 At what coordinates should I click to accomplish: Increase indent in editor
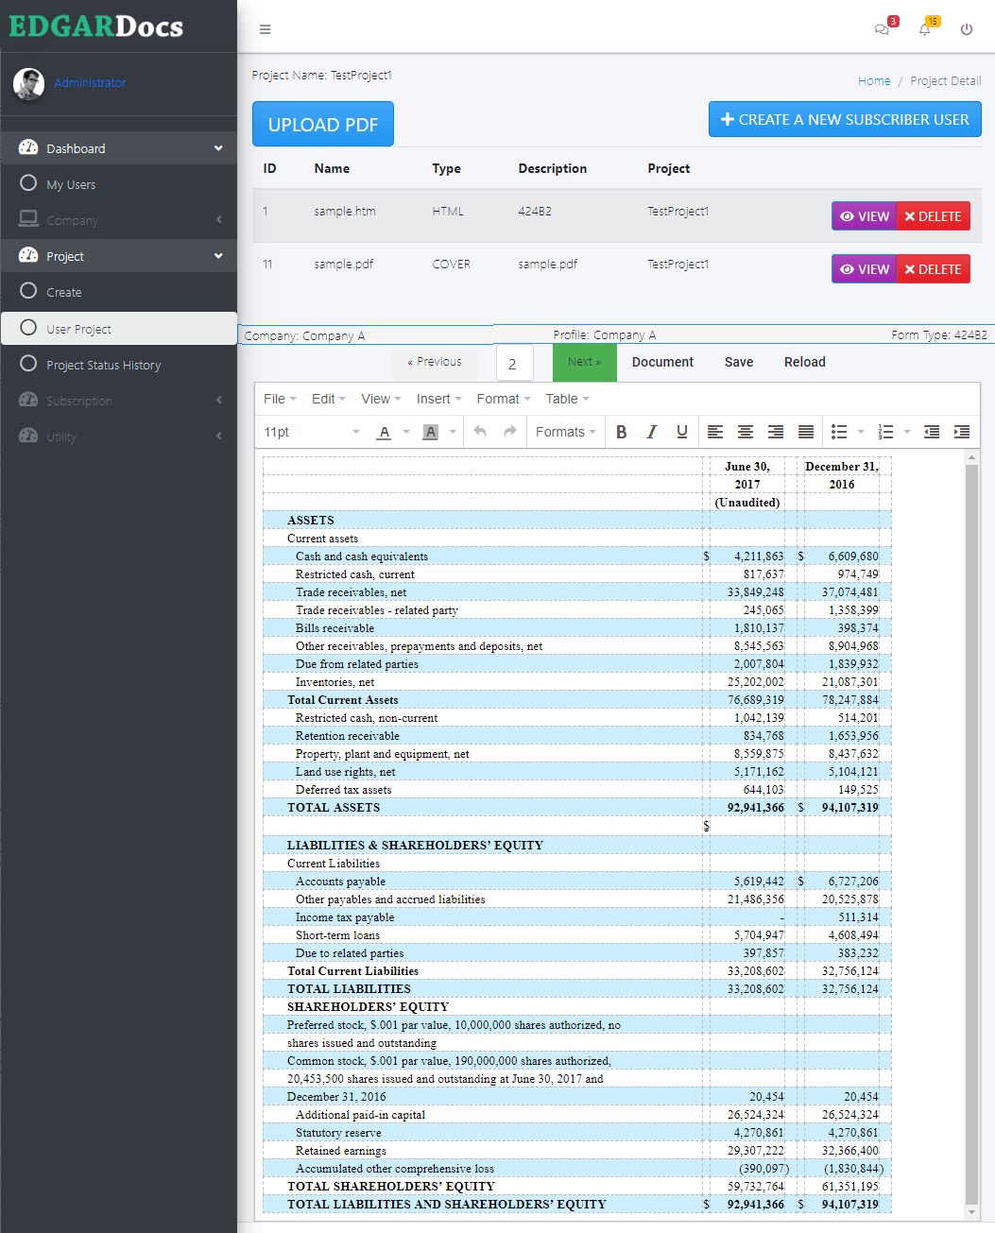pos(962,432)
